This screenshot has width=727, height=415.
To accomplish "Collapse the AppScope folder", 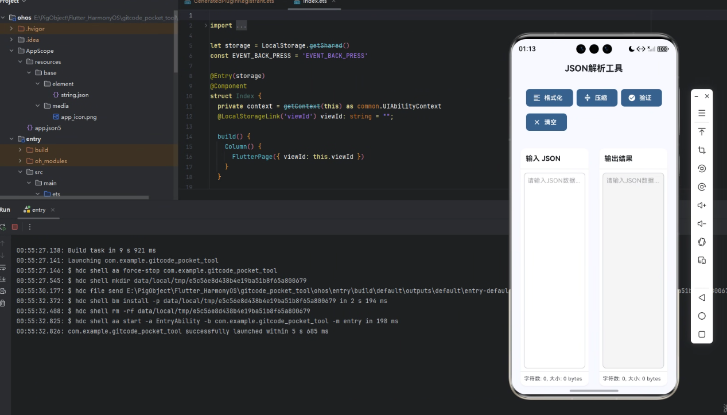I will tap(11, 51).
